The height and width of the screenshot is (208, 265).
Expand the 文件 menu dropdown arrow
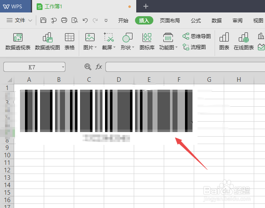pos(30,21)
